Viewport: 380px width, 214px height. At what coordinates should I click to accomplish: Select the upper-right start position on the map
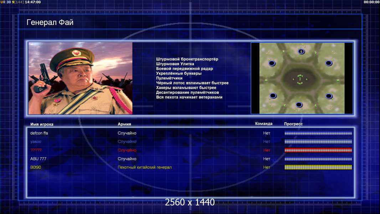click(329, 63)
